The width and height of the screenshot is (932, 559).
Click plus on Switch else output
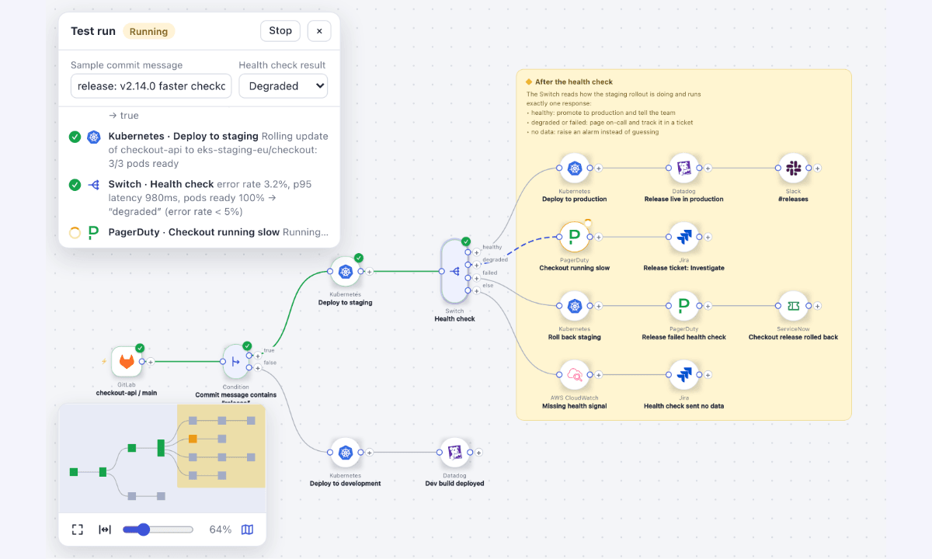pyautogui.click(x=476, y=290)
